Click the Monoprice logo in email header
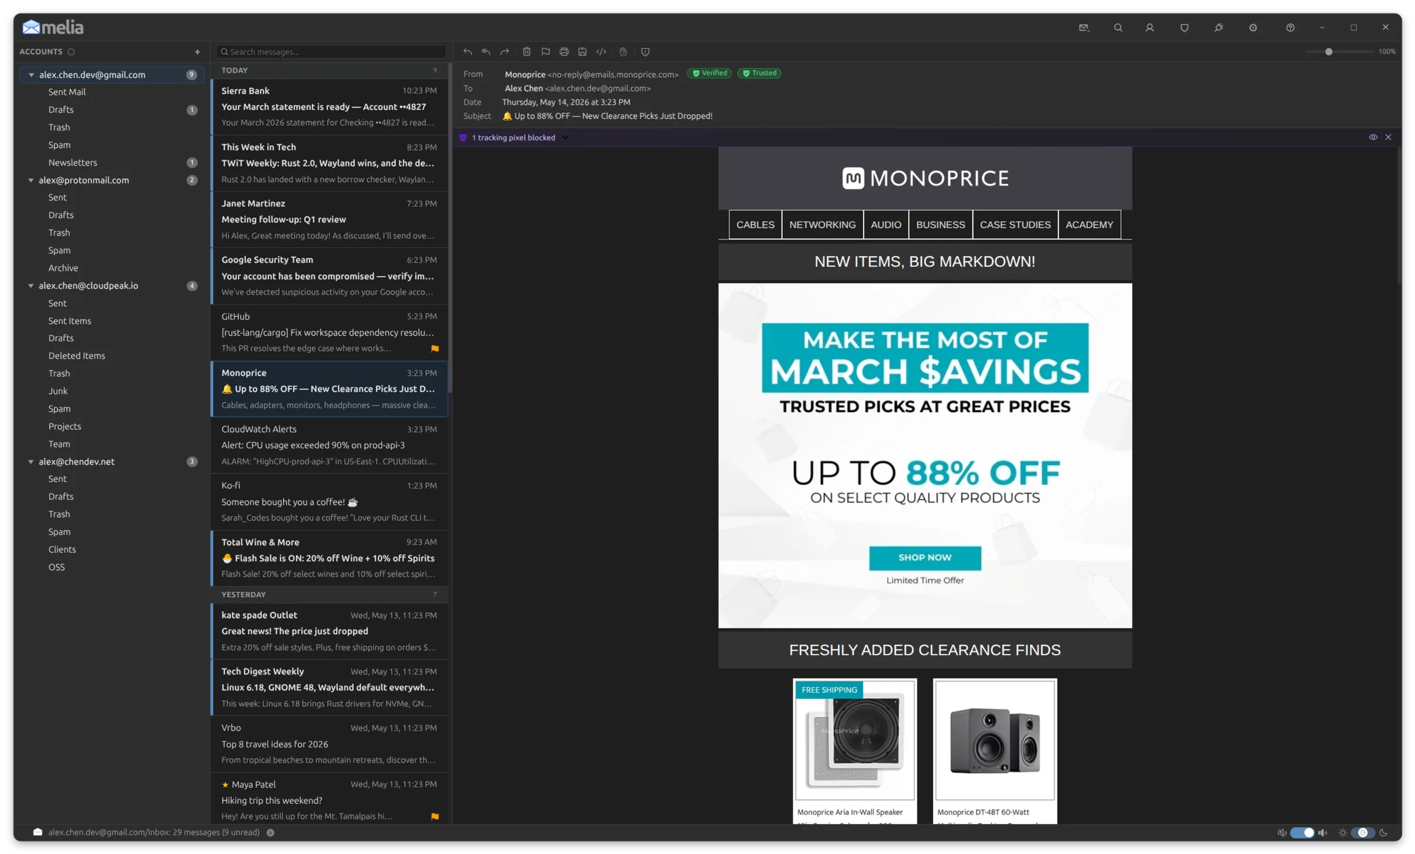The height and width of the screenshot is (854, 1415). coord(925,178)
